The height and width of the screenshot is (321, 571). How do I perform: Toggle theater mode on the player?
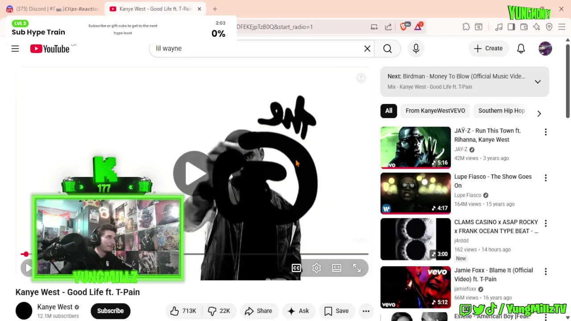click(x=337, y=268)
